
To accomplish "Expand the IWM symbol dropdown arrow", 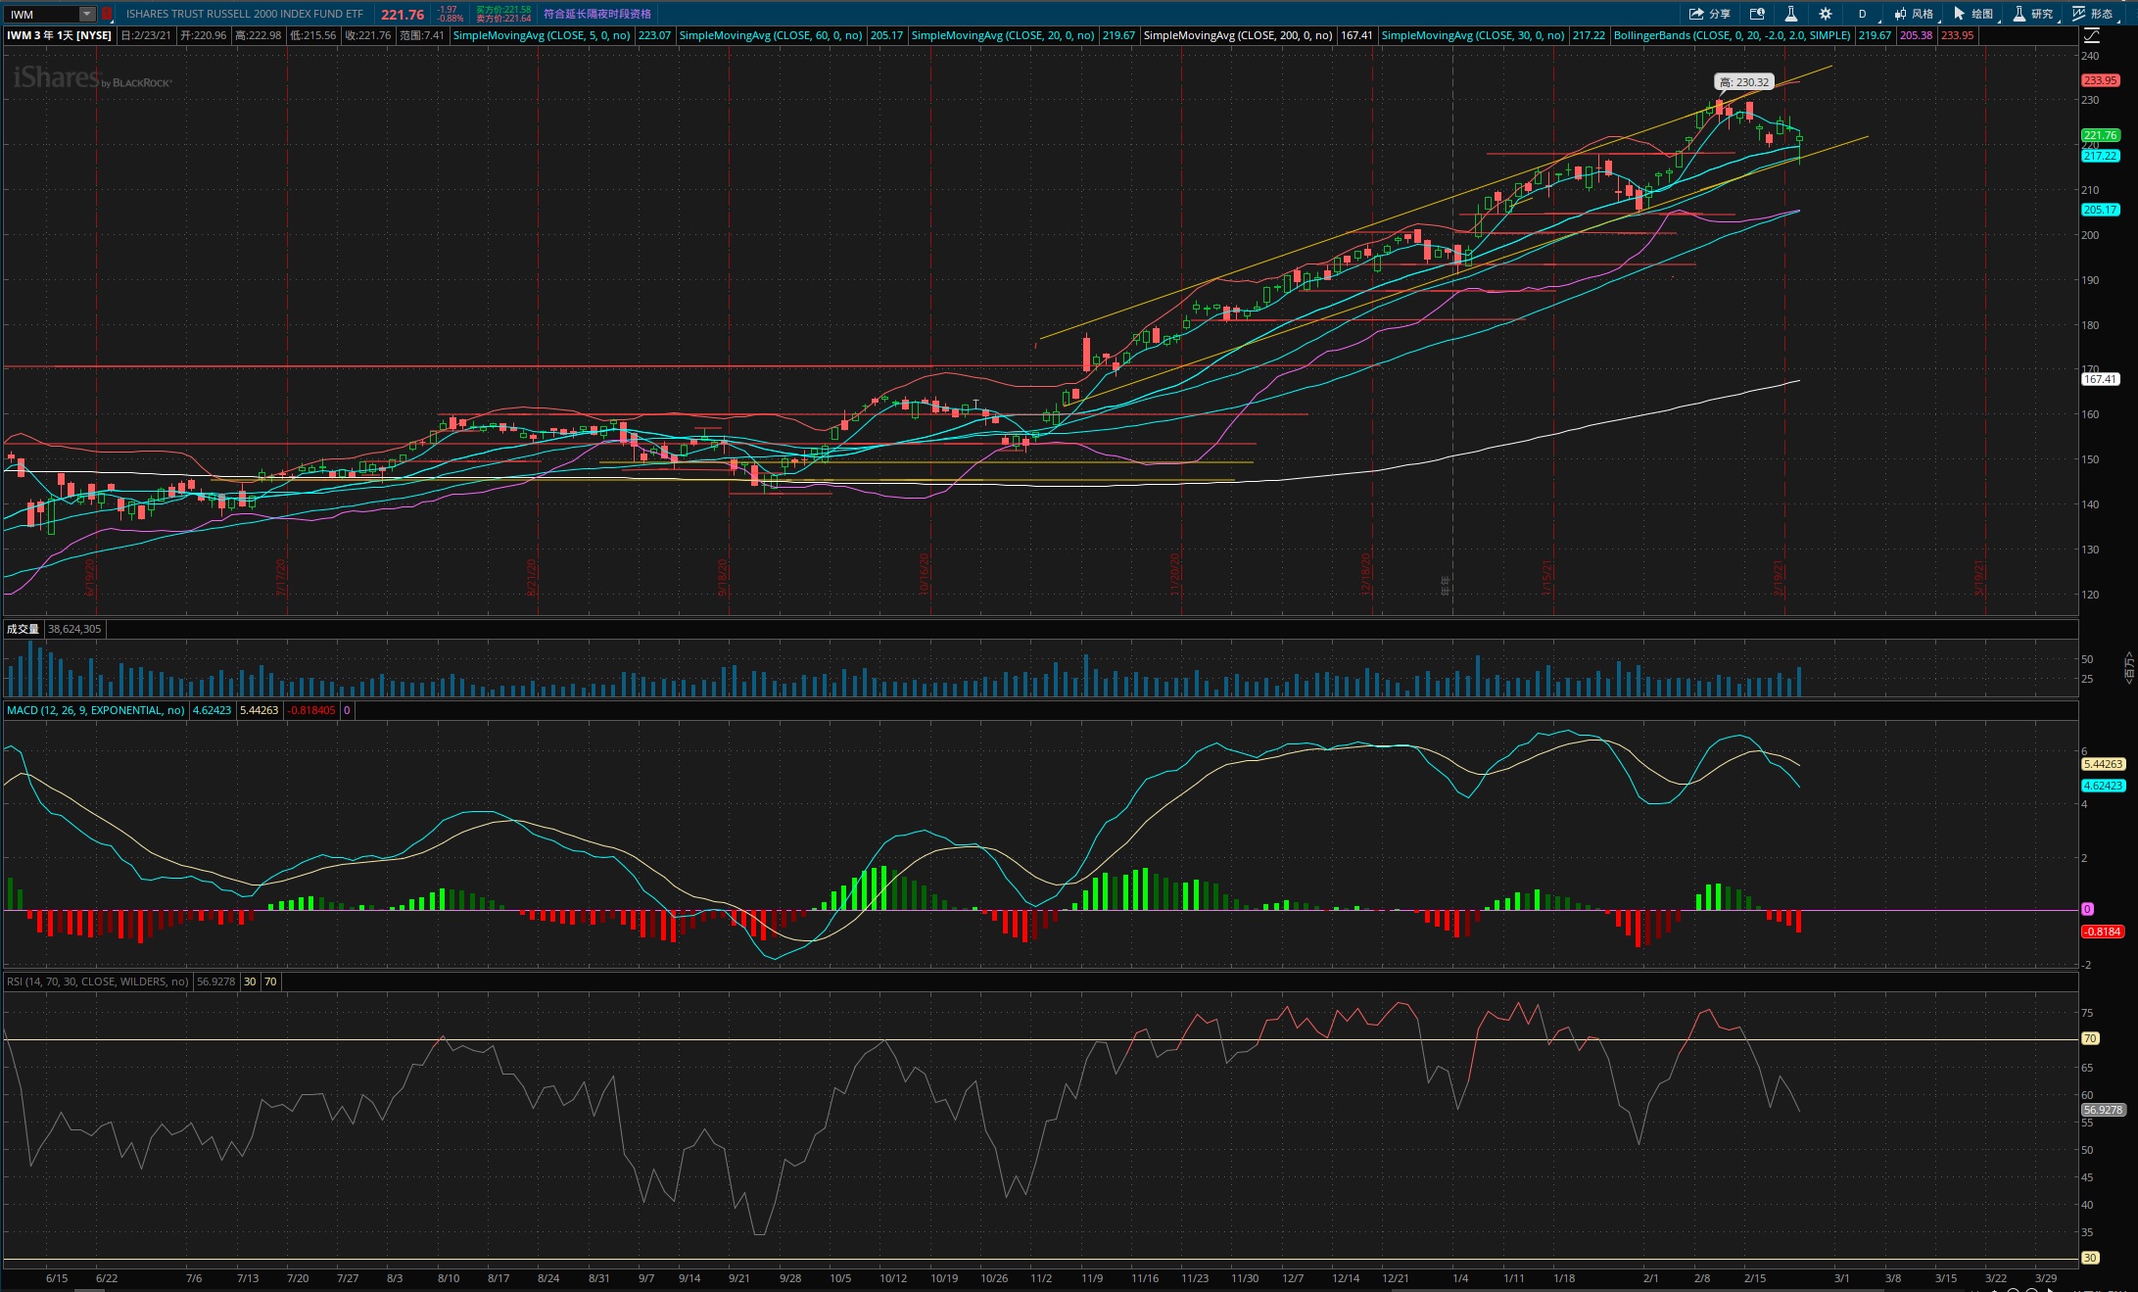I will click(x=87, y=14).
